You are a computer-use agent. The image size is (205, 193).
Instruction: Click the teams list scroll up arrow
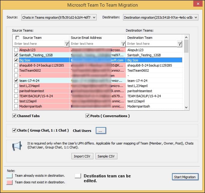pos(186,37)
